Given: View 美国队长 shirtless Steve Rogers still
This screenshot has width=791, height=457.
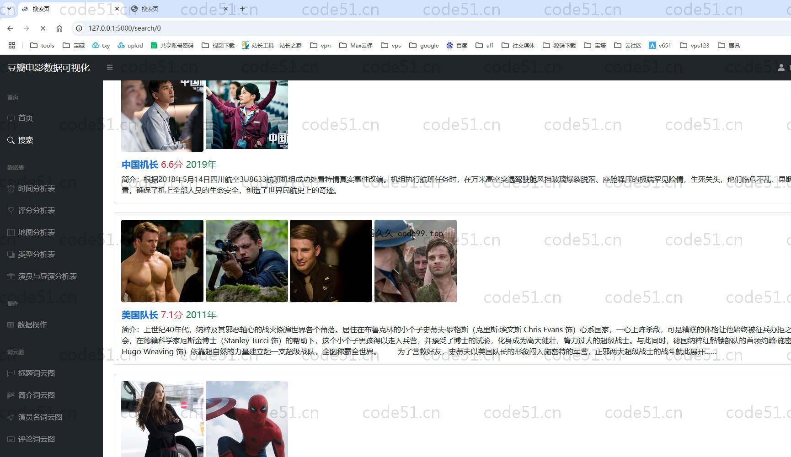Looking at the screenshot, I should (162, 261).
